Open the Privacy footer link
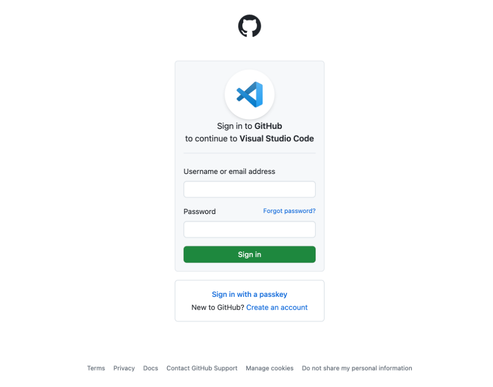The width and height of the screenshot is (493, 387). [x=124, y=368]
